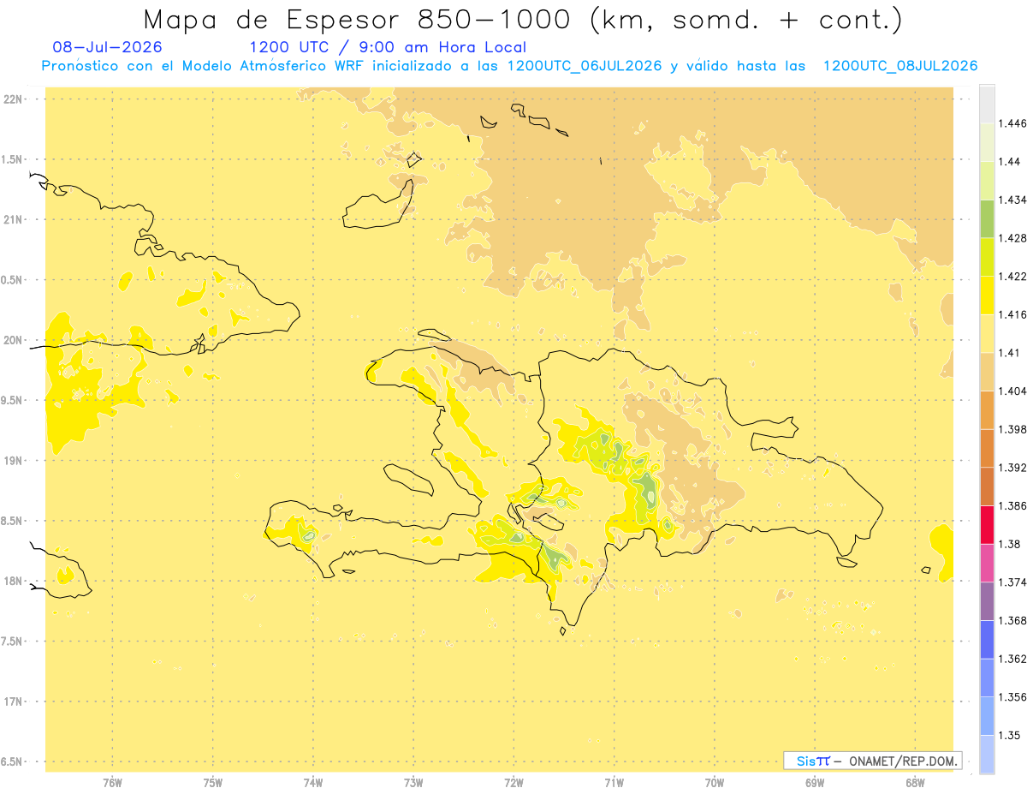
Task: Click the longitude label '70W'
Action: tap(715, 782)
